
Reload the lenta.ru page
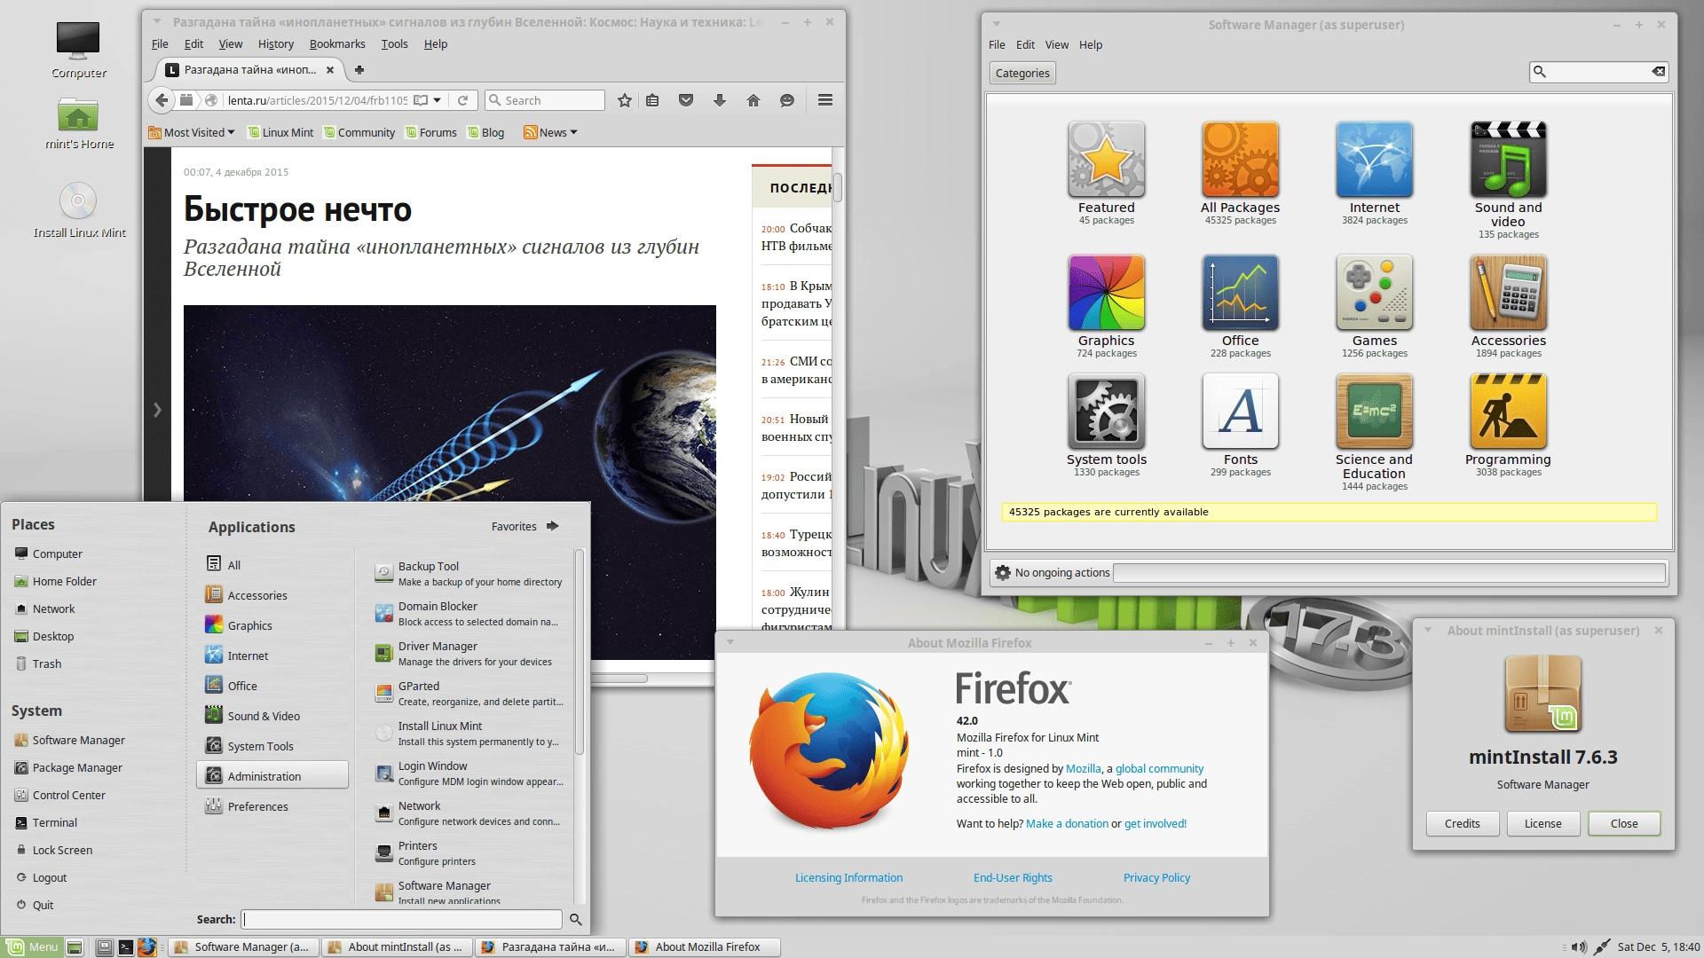[462, 100]
